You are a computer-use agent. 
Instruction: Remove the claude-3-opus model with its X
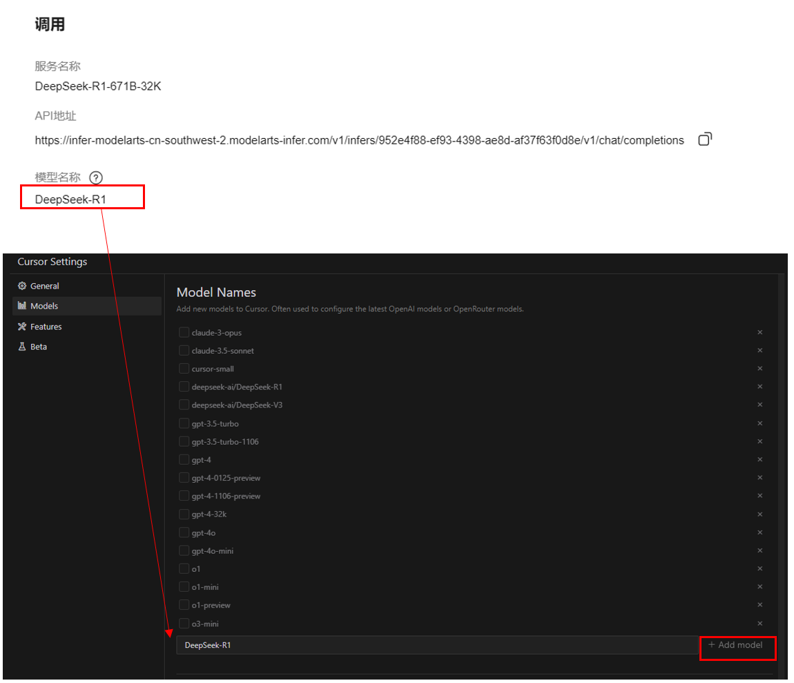pyautogui.click(x=759, y=332)
